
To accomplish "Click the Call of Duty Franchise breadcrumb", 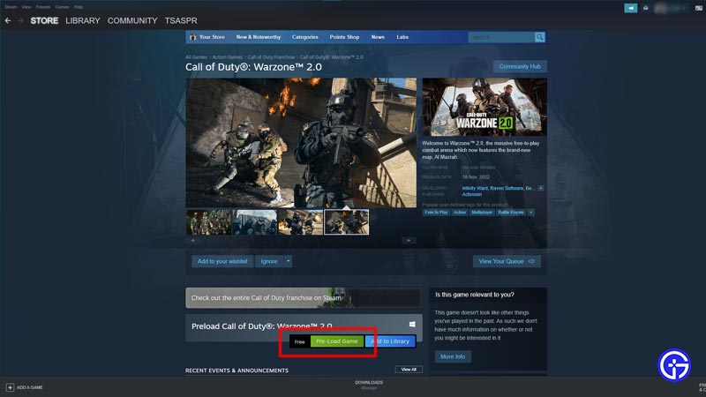I will 271,57.
